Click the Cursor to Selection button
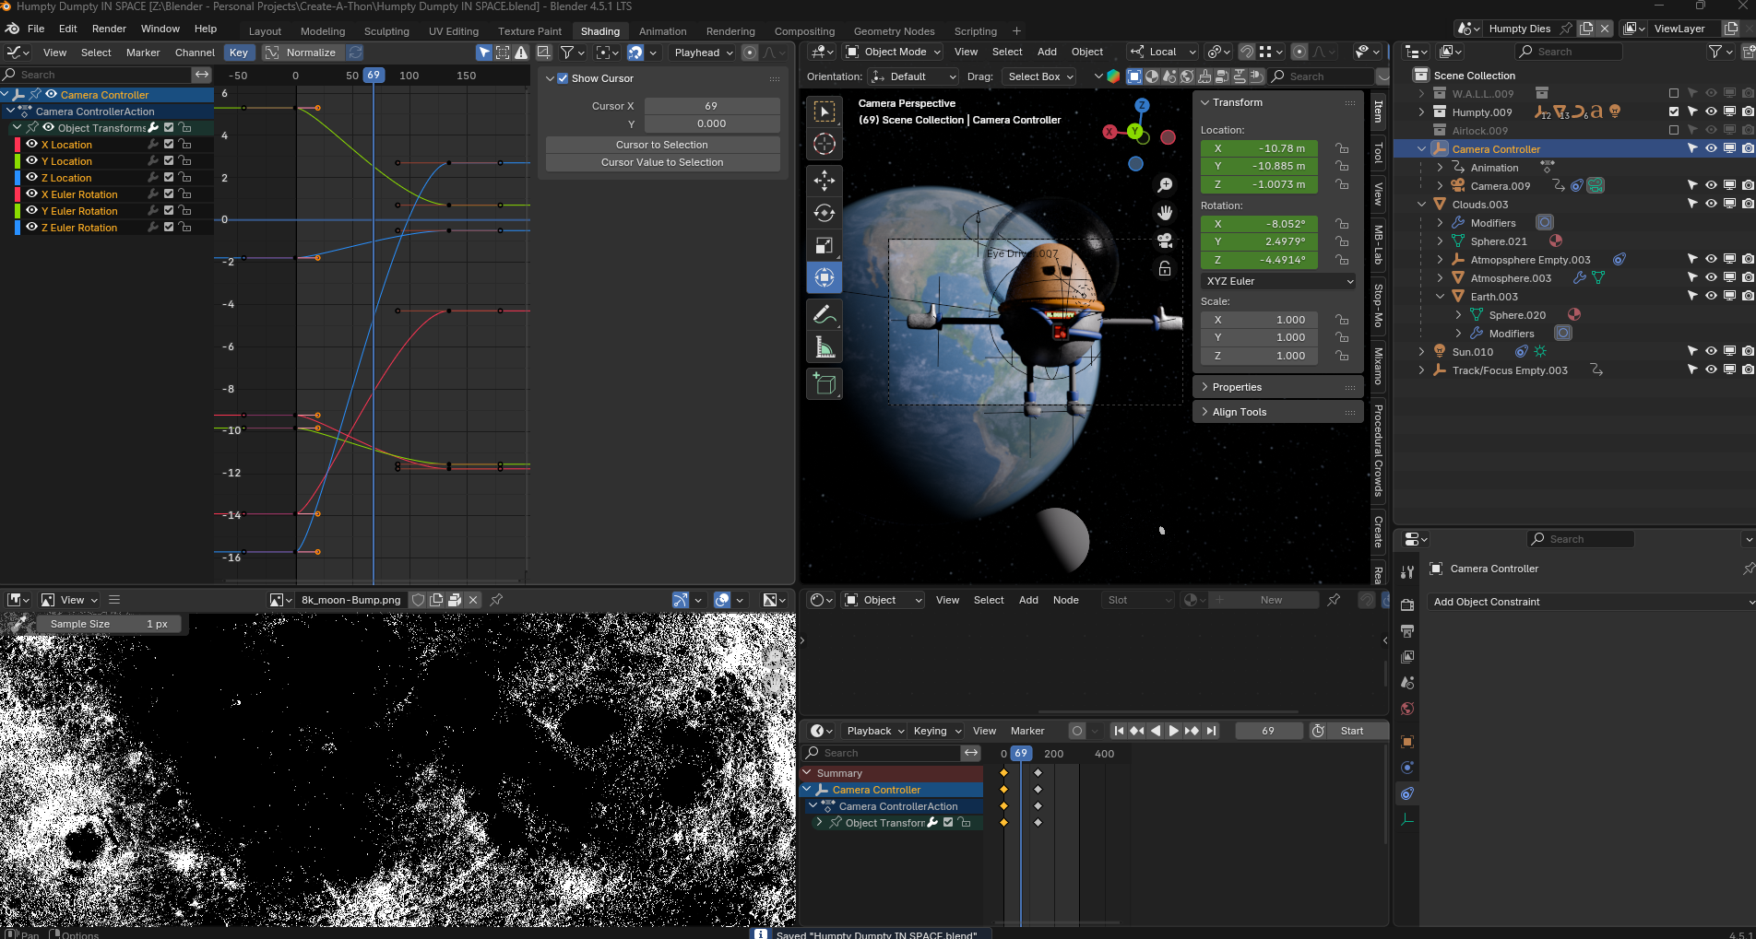 point(662,145)
